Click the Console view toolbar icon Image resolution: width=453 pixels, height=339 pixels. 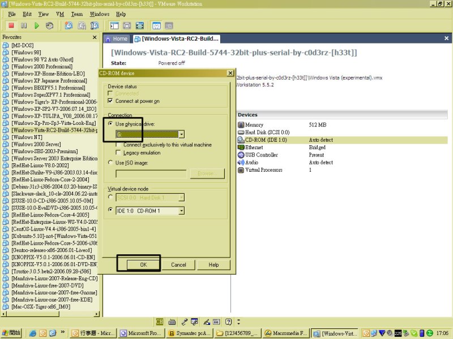click(x=169, y=25)
